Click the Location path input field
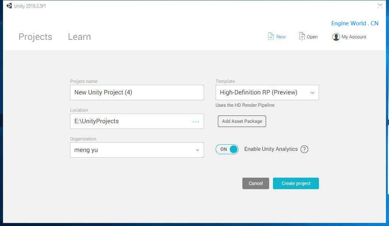The width and height of the screenshot is (389, 226). (137, 121)
